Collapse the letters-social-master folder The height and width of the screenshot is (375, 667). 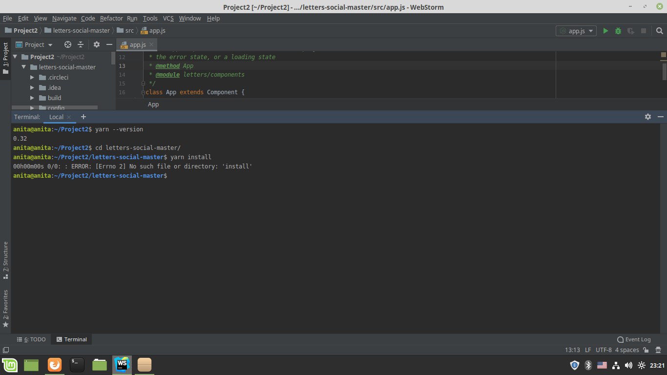click(23, 67)
